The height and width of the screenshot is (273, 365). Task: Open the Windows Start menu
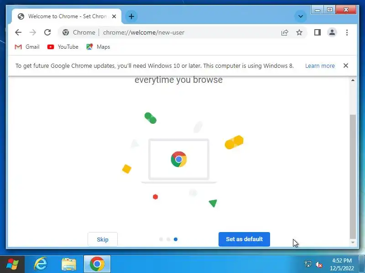pos(12,264)
